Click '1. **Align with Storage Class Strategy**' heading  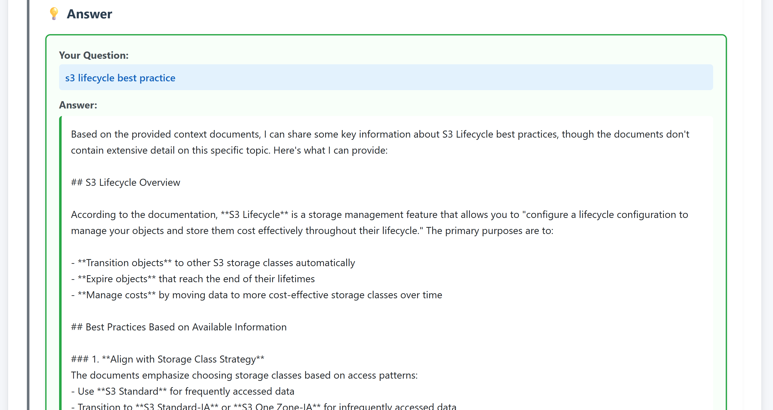tap(167, 359)
